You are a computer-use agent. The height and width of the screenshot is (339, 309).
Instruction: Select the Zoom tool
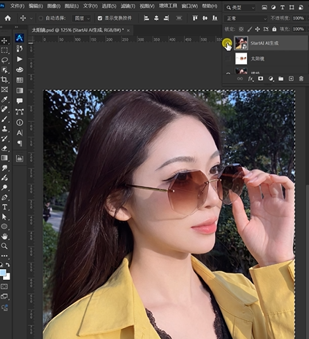[4, 246]
